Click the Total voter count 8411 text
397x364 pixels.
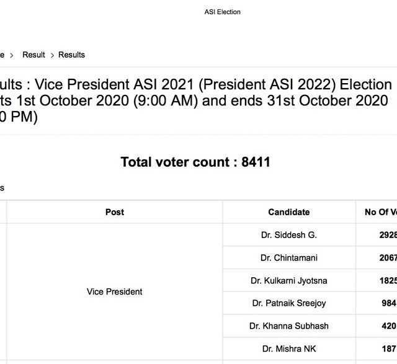[195, 162]
